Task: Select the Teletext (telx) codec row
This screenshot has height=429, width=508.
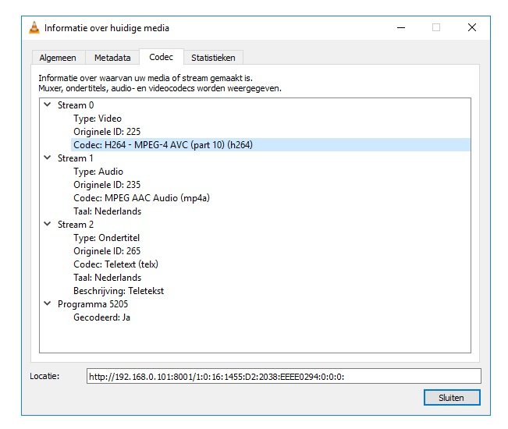Action: (117, 264)
